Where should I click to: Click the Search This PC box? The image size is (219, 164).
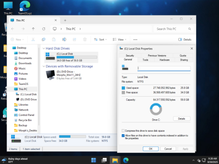pyautogui.click(x=173, y=29)
